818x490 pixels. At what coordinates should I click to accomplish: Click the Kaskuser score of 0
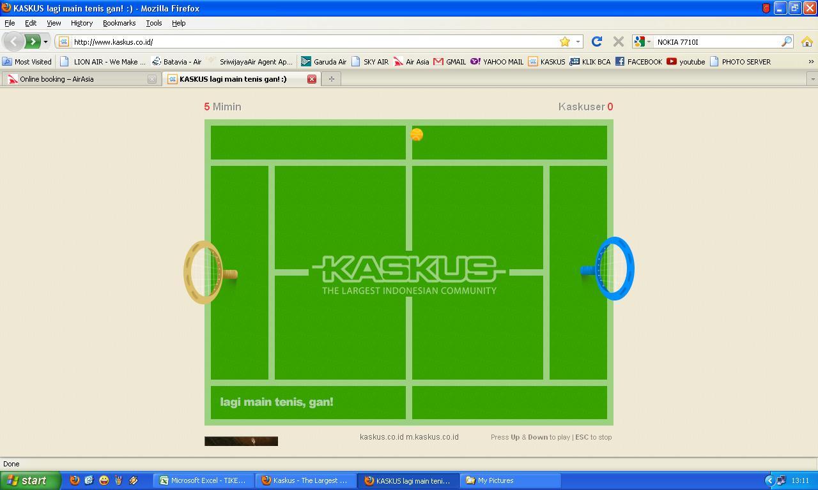tap(610, 107)
